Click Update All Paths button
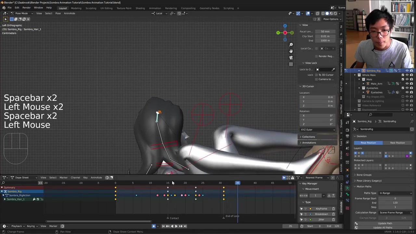416x234 pixels. 383,227
